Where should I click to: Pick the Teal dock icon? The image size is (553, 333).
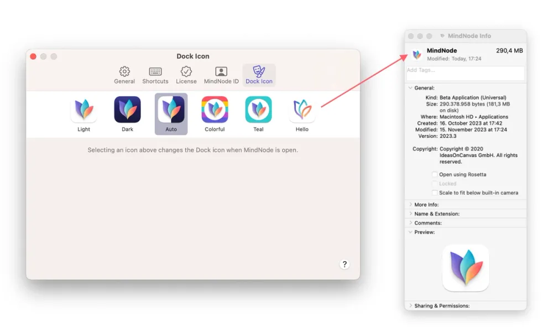[258, 114]
